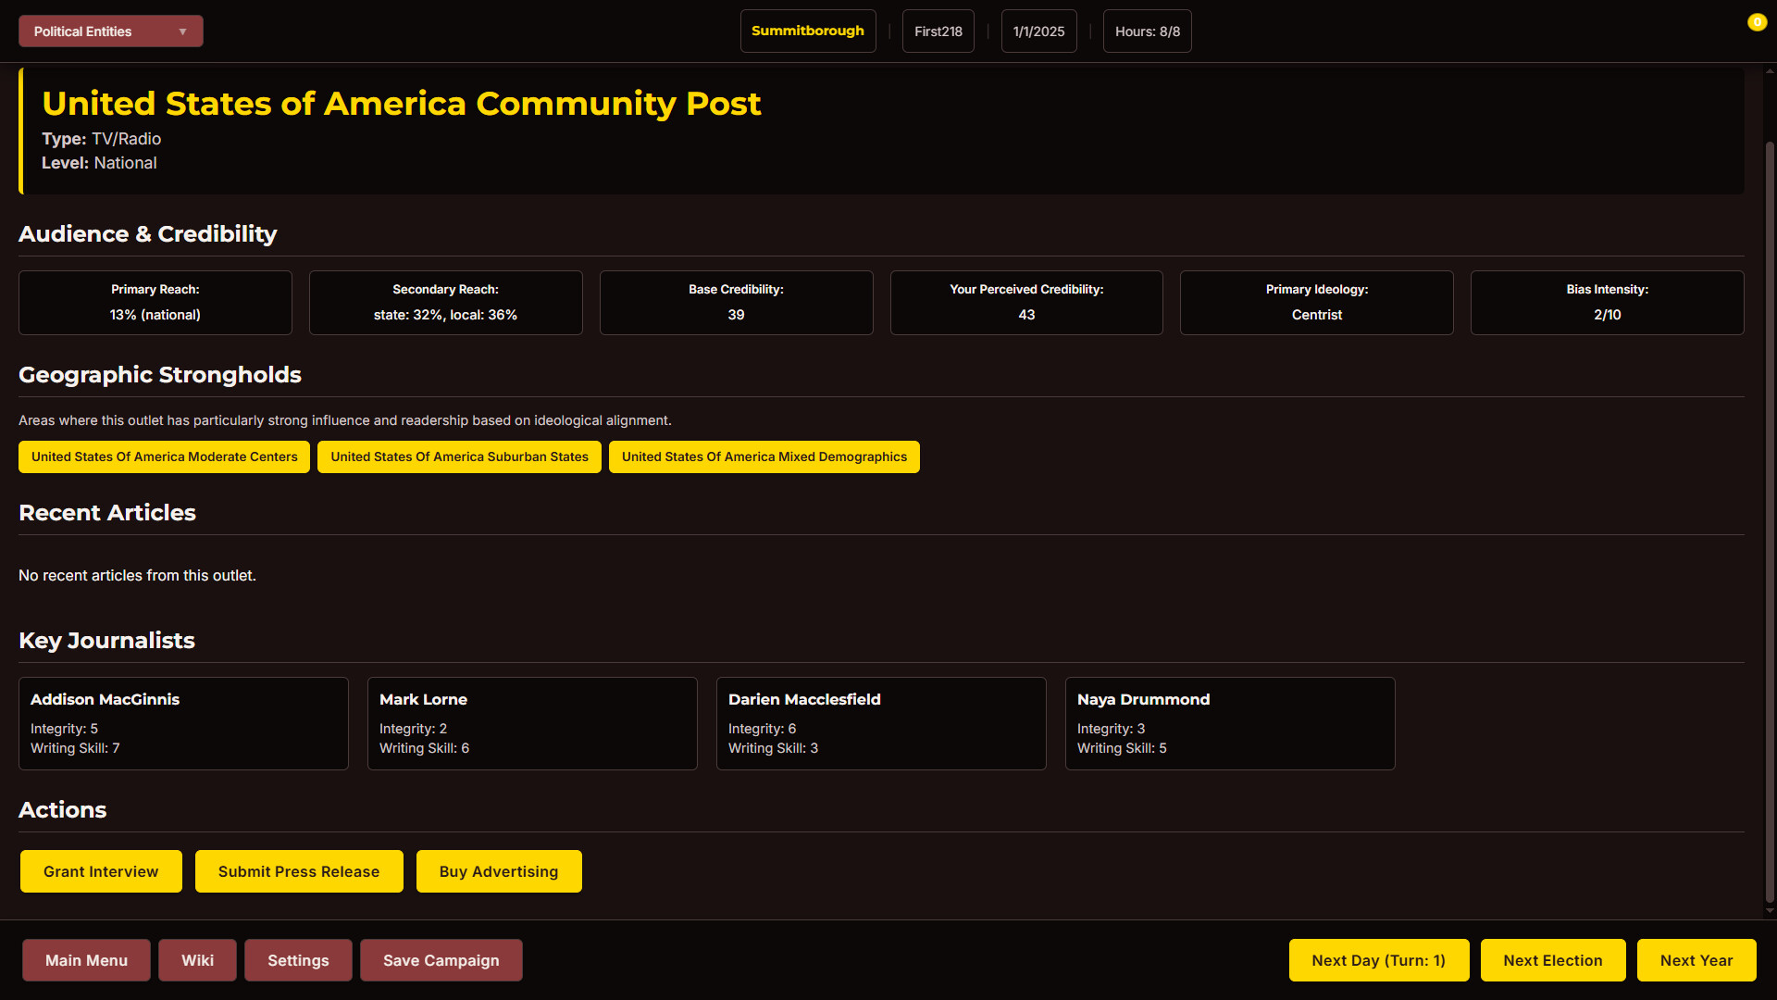1777x1000 pixels.
Task: Click the Hours: 8/8 indicator
Action: [x=1147, y=31]
